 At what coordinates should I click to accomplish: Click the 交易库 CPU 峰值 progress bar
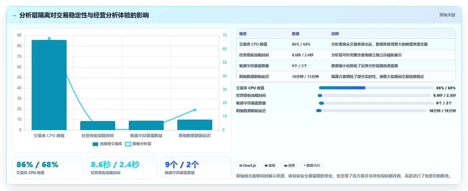pyautogui.click(x=376, y=88)
